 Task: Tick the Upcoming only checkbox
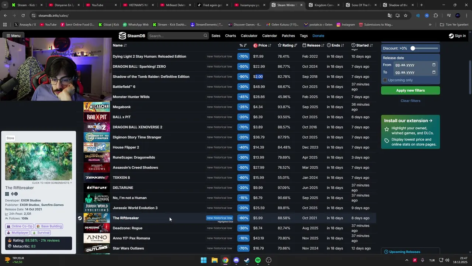coord(385,80)
